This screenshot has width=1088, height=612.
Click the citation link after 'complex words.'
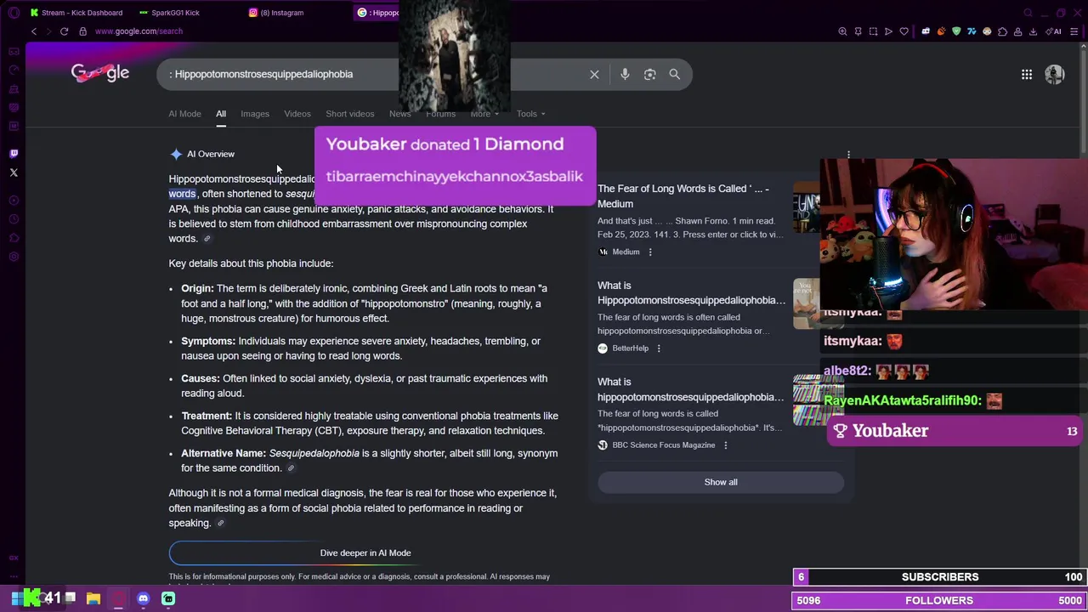[x=207, y=239]
